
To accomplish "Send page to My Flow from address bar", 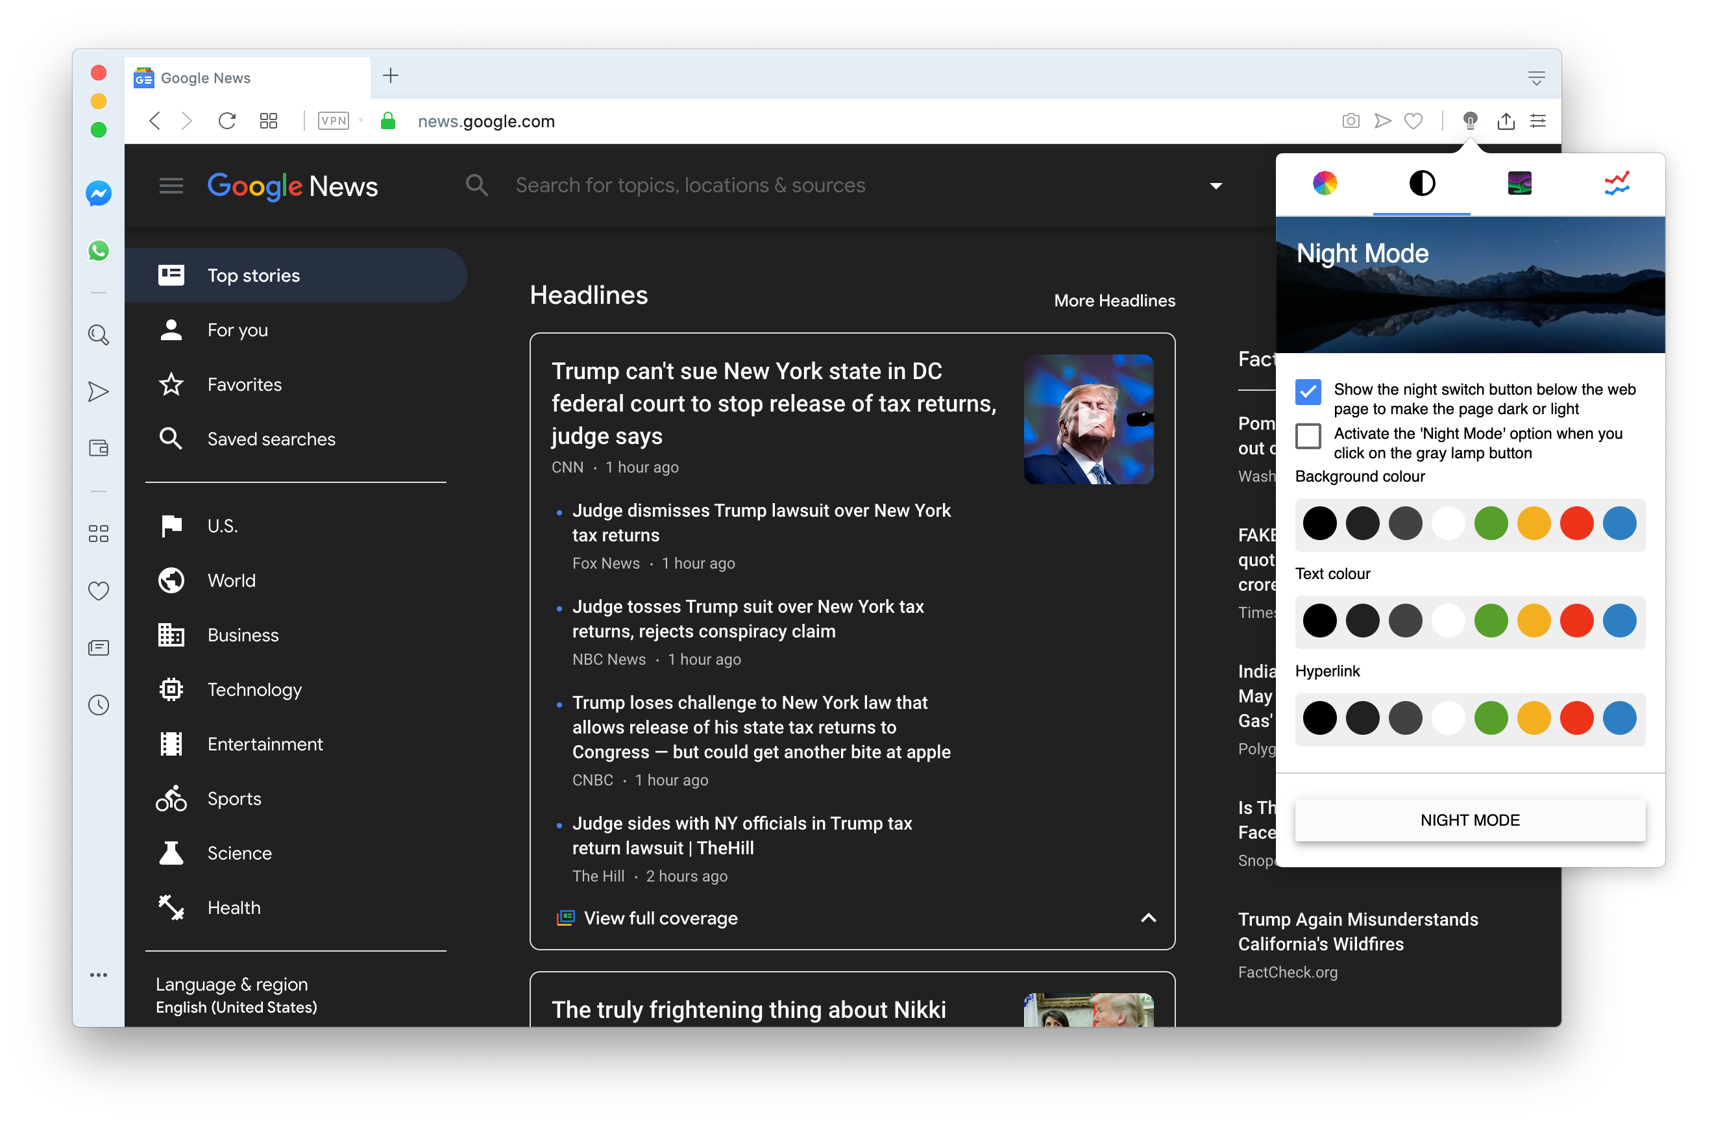I will pyautogui.click(x=1382, y=121).
